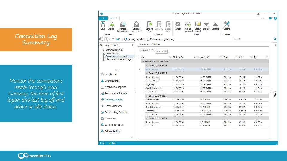Open Options with the wrench-screwdriver icon

(x=227, y=24)
